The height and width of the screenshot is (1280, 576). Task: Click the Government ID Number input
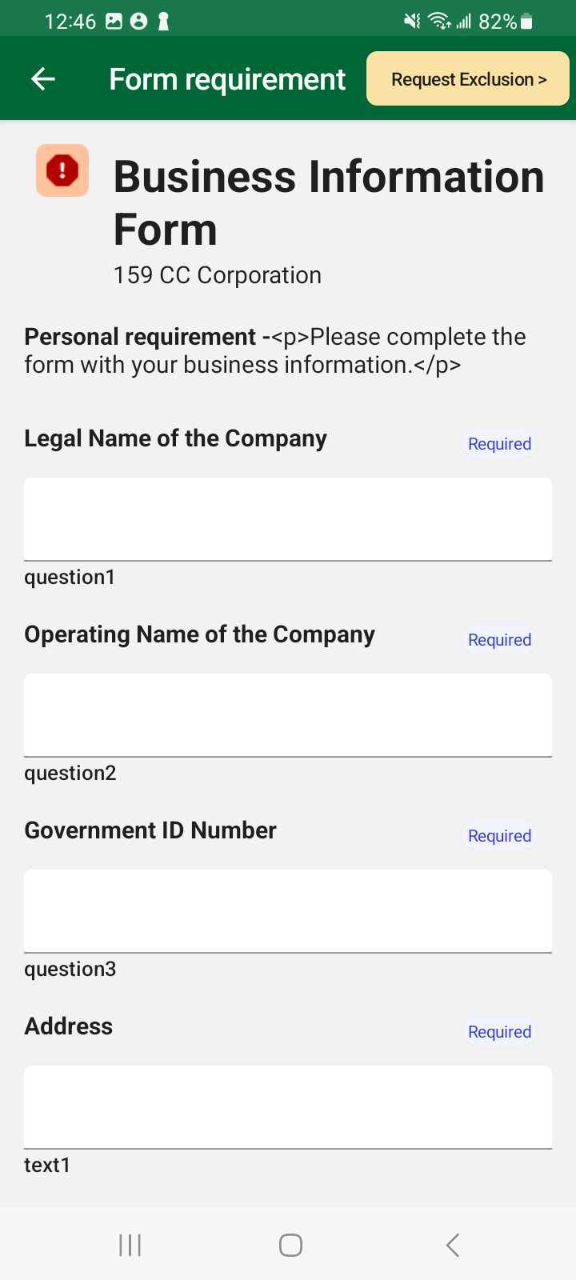pyautogui.click(x=288, y=911)
